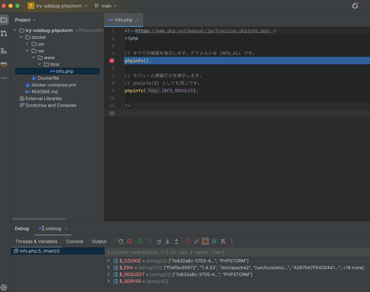The width and height of the screenshot is (370, 292).
Task: Click the Step Into icon
Action: coord(167,242)
